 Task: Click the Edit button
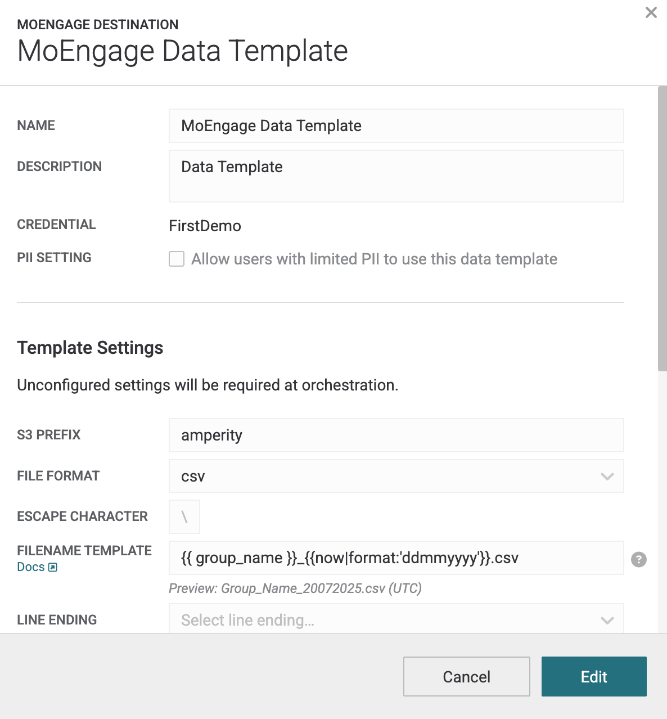(x=594, y=676)
